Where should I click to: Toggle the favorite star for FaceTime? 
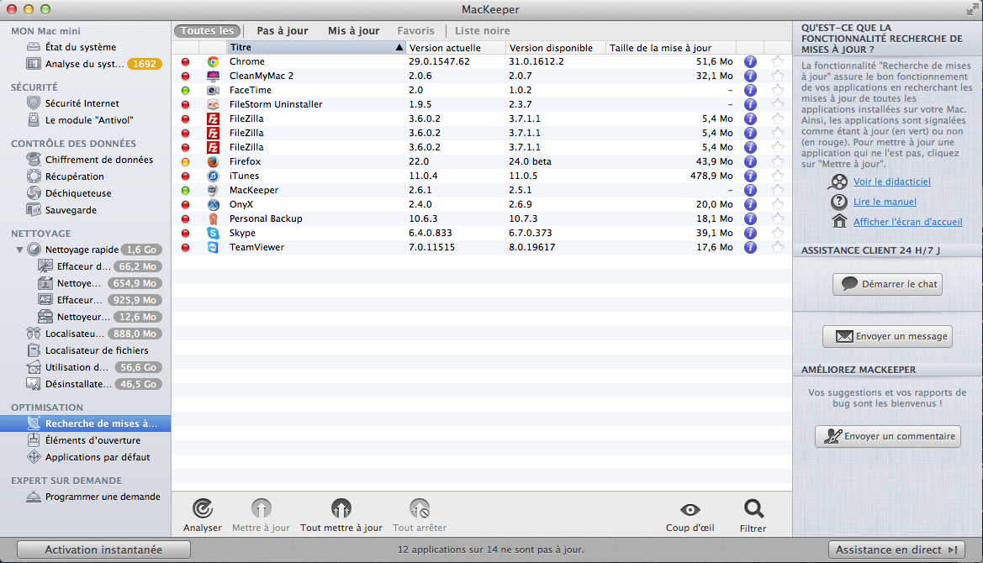[777, 90]
